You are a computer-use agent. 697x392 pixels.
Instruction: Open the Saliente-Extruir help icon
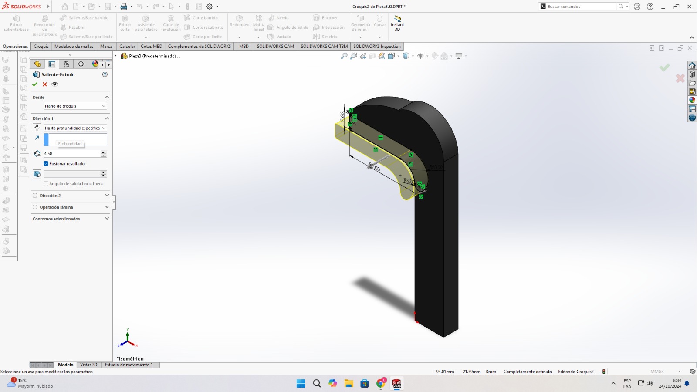(x=105, y=74)
